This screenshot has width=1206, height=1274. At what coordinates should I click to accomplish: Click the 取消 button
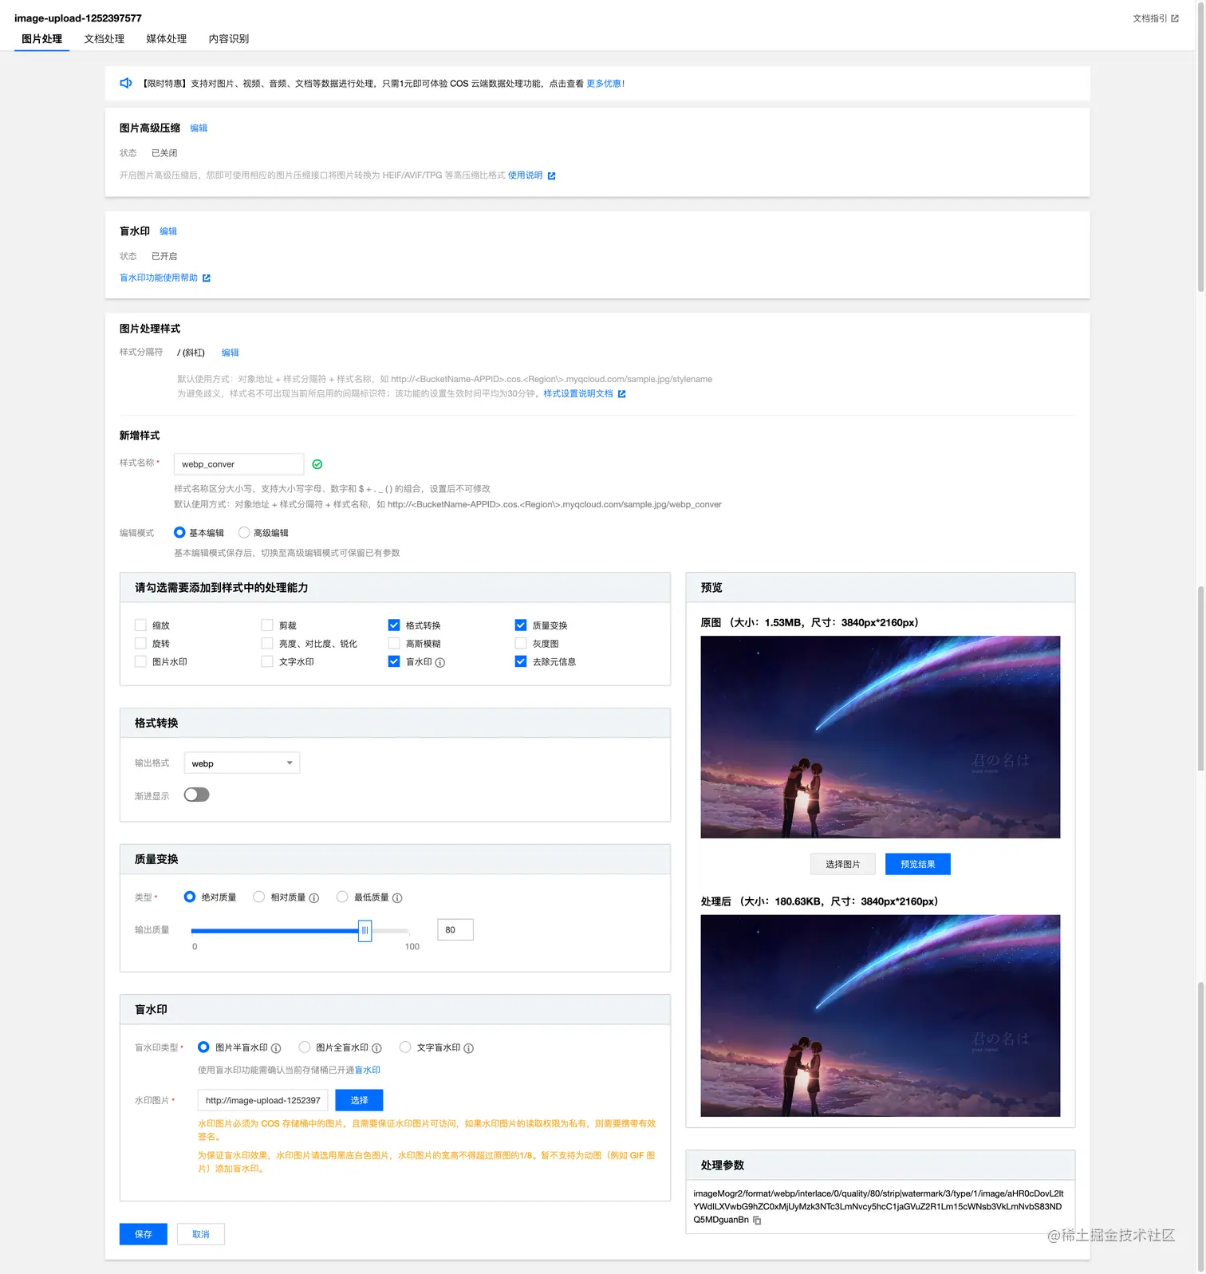pyautogui.click(x=201, y=1234)
